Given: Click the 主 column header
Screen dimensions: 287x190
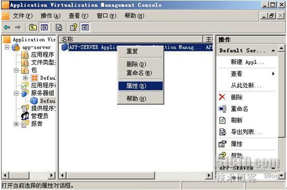Looking at the screenshot, I should [x=208, y=39].
